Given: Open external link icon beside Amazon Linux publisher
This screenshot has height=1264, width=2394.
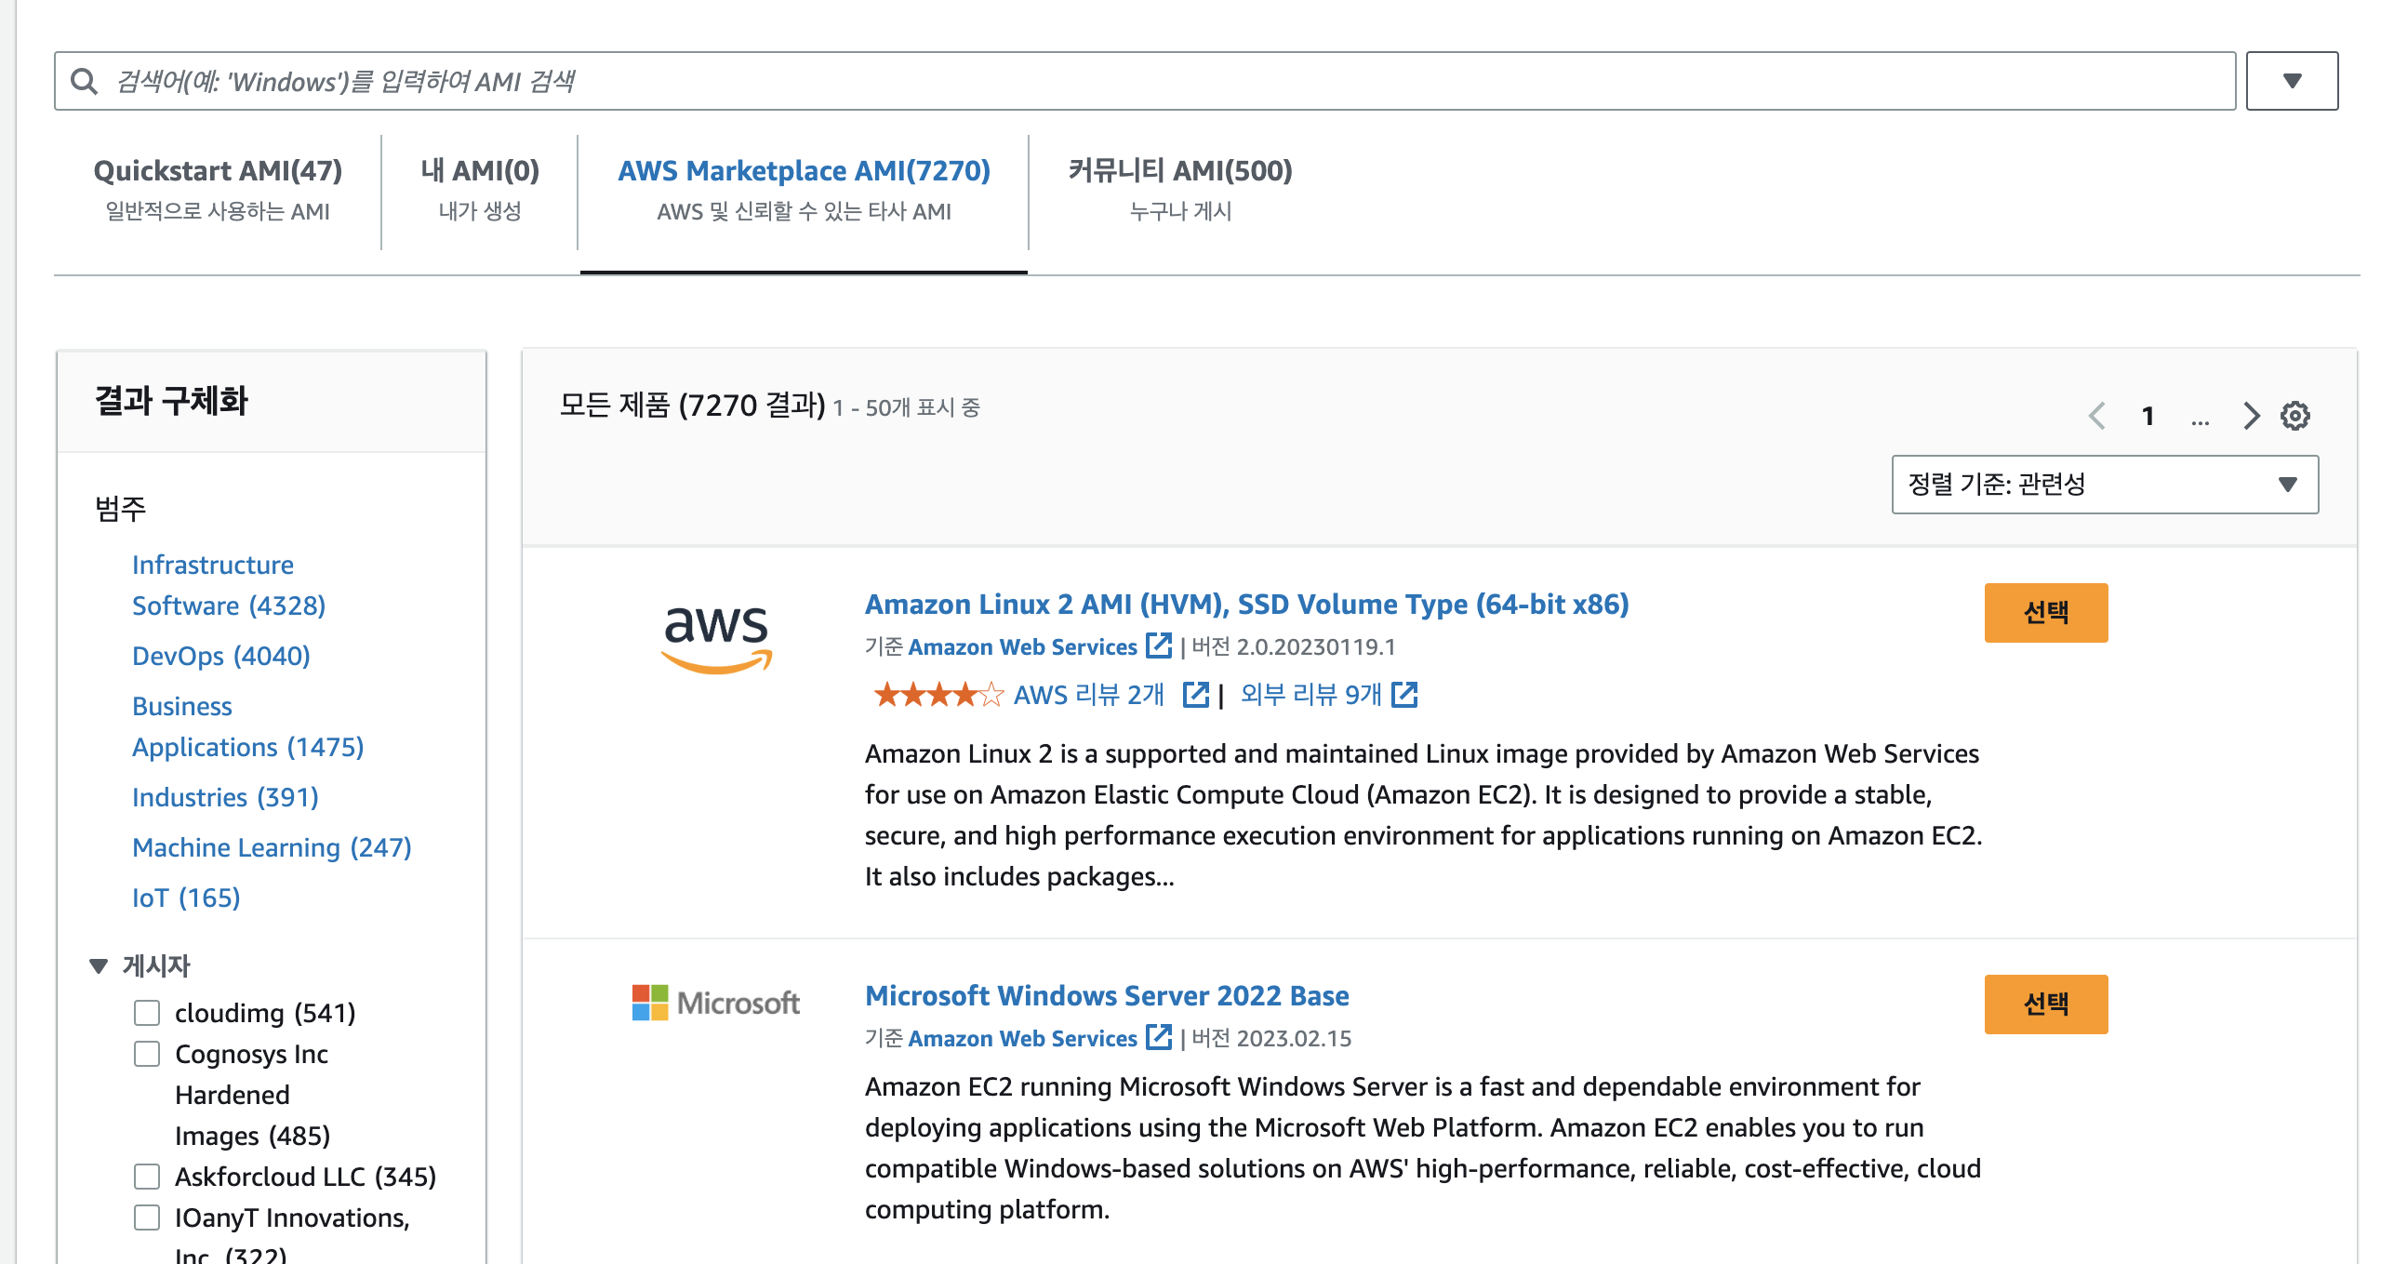Looking at the screenshot, I should 1159,645.
